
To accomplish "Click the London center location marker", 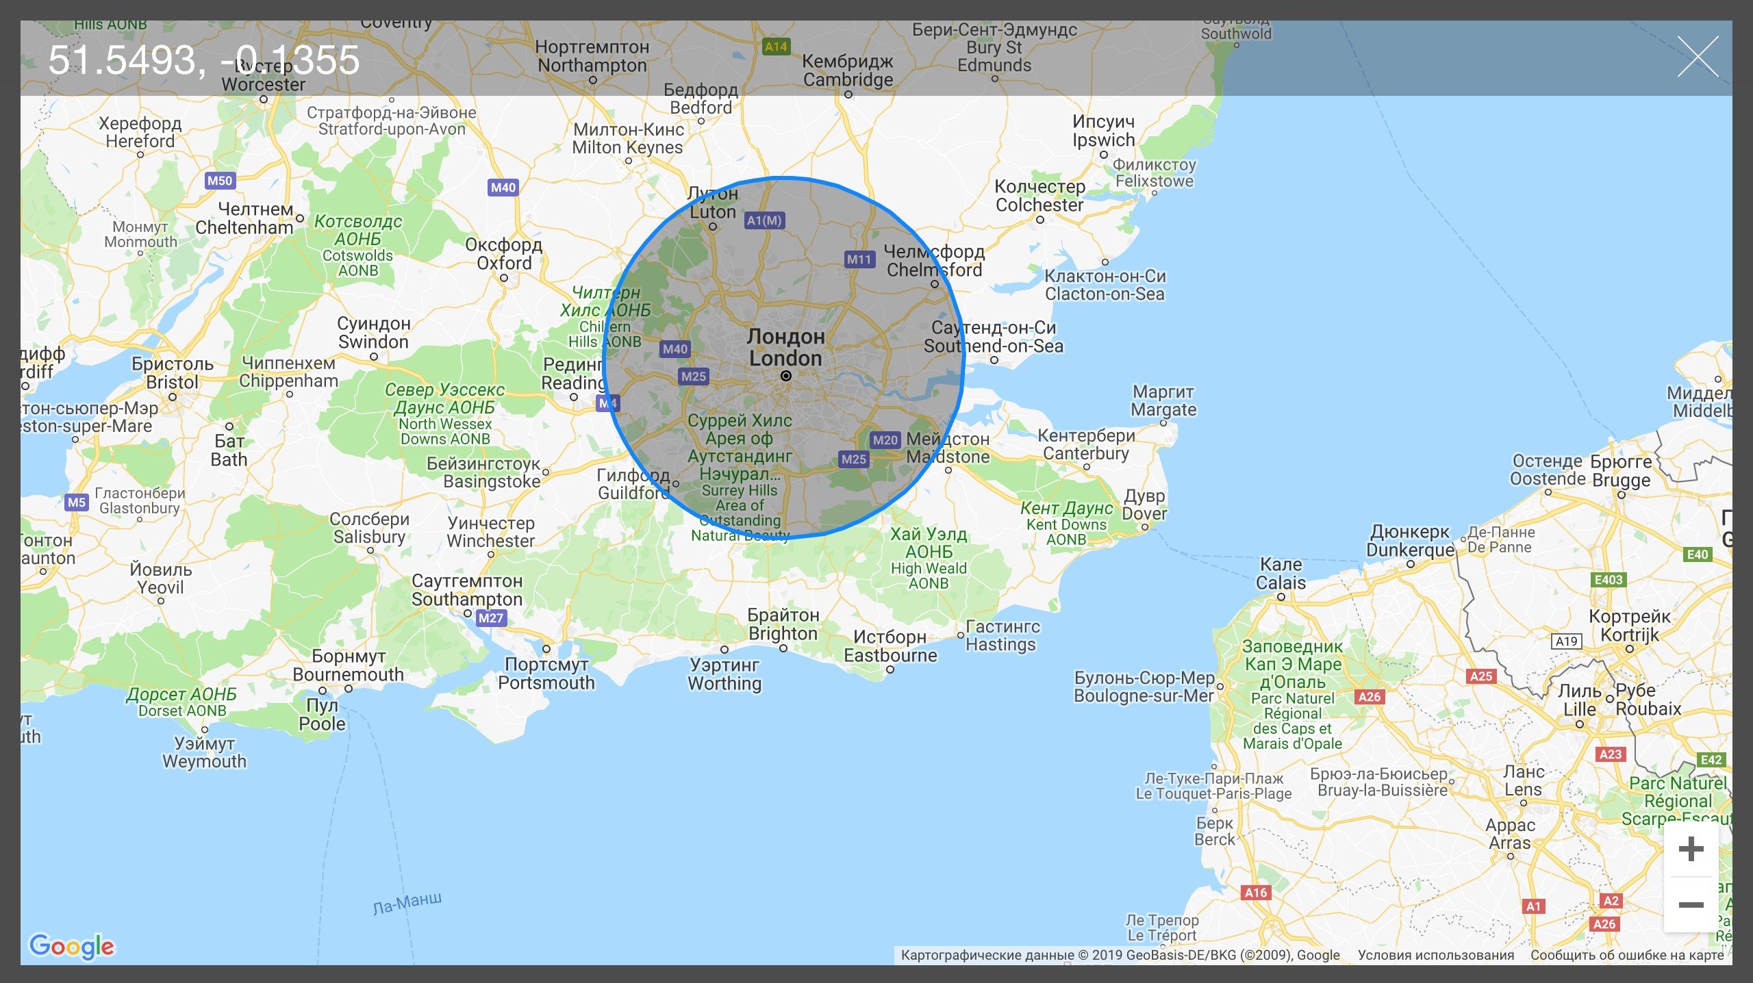I will point(786,376).
